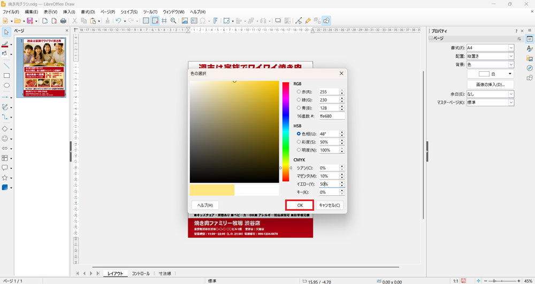535x284 pixels.
Task: Select the 青(B) radio button
Action: 299,108
